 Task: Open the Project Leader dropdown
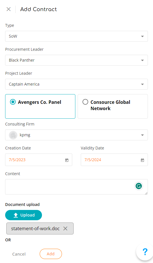coord(76,84)
